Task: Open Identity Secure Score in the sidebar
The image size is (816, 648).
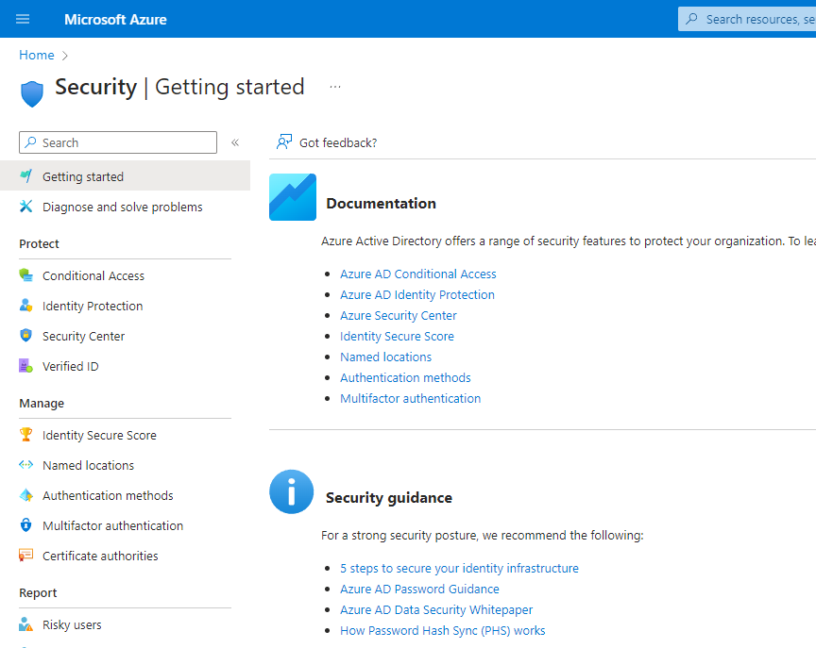Action: pyautogui.click(x=125, y=435)
